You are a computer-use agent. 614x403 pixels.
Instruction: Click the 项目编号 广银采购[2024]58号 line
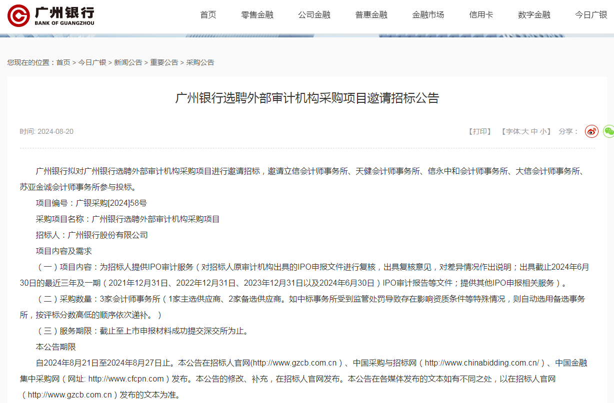pyautogui.click(x=91, y=203)
